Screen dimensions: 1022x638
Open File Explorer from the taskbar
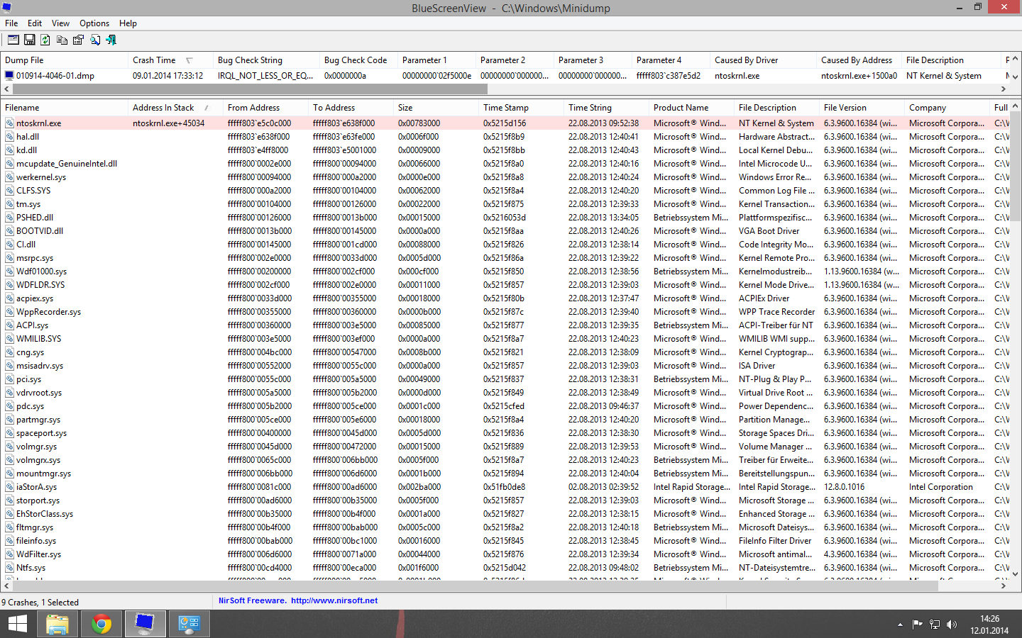(57, 624)
